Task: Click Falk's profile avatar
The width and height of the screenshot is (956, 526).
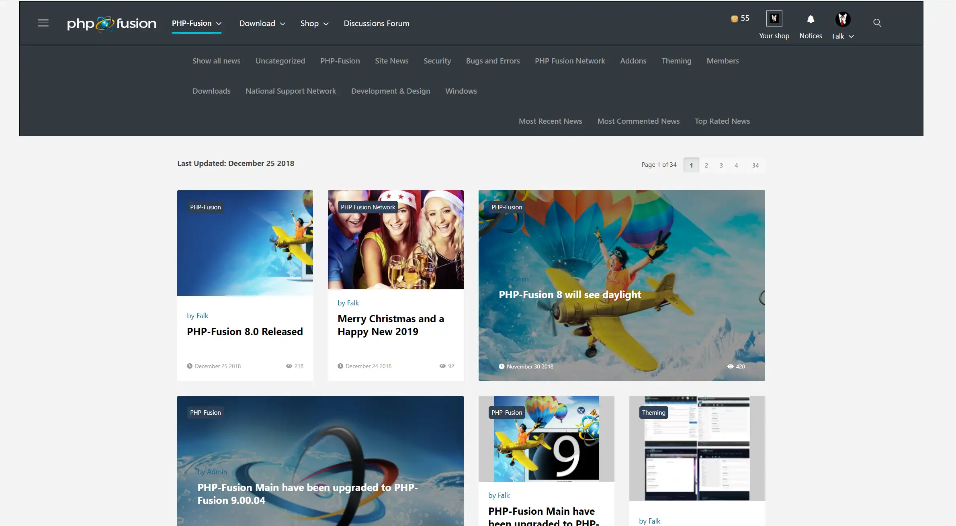Action: [843, 19]
